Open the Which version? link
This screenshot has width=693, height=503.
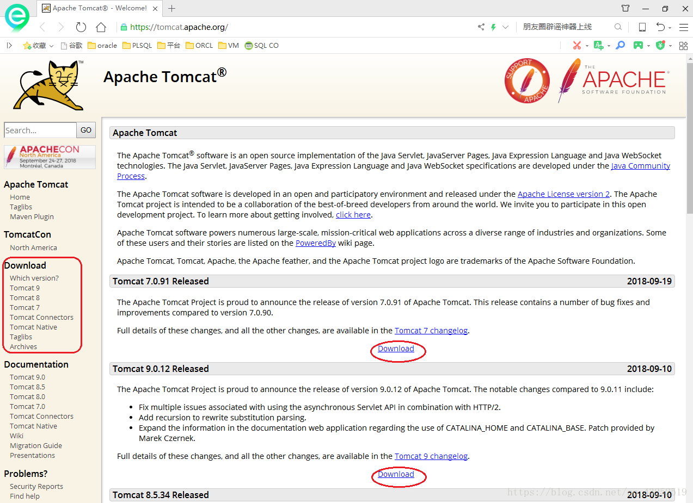(x=34, y=278)
